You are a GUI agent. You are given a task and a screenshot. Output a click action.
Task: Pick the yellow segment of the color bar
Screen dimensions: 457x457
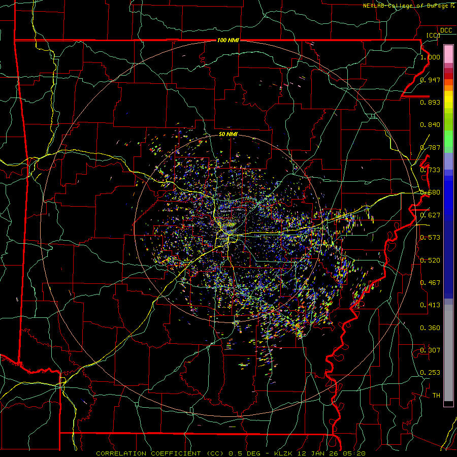(448, 100)
